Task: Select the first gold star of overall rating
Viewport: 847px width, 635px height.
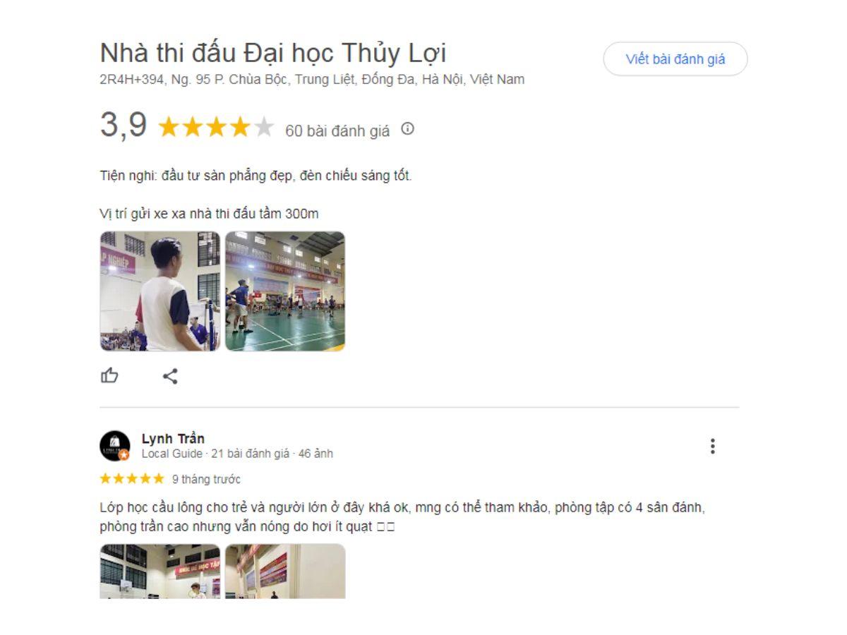Action: (169, 128)
